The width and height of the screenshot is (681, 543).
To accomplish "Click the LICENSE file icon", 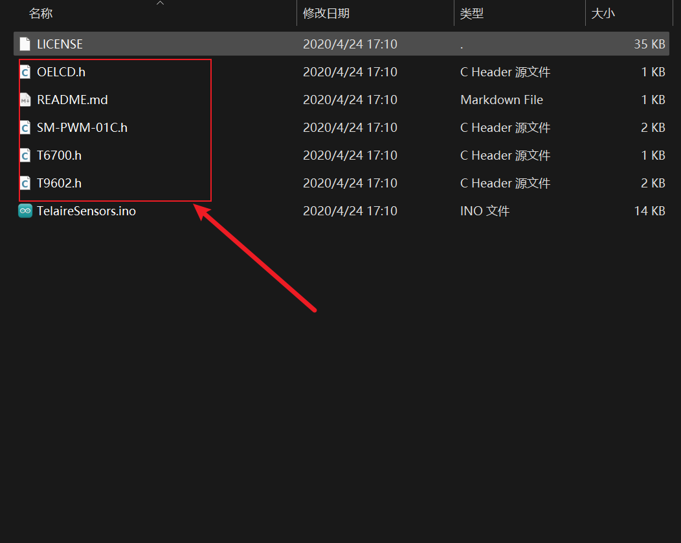I will click(x=25, y=44).
